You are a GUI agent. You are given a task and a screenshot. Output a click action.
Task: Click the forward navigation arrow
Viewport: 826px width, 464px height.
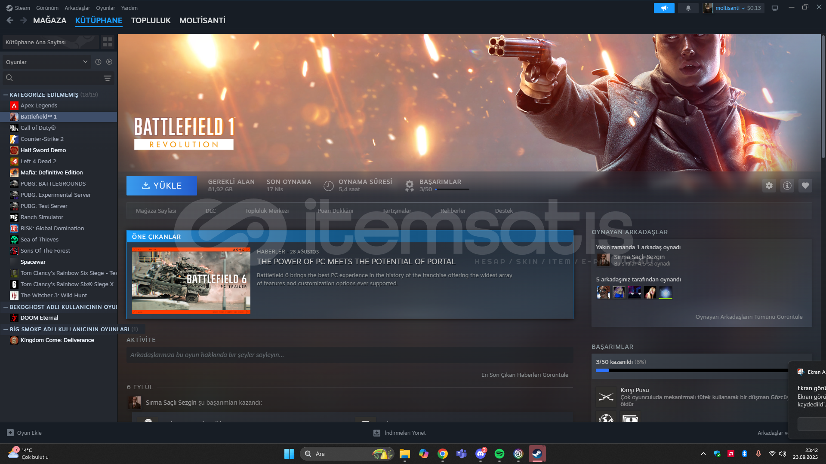(x=24, y=20)
